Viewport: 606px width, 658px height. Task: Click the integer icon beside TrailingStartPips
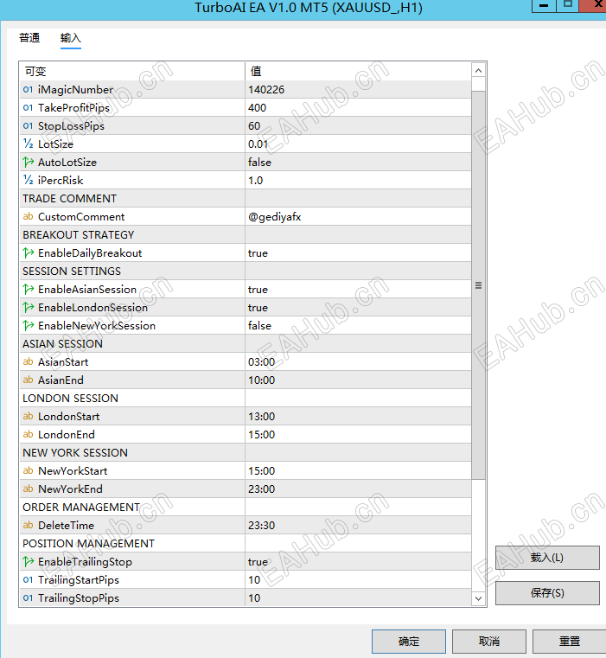[x=28, y=579]
